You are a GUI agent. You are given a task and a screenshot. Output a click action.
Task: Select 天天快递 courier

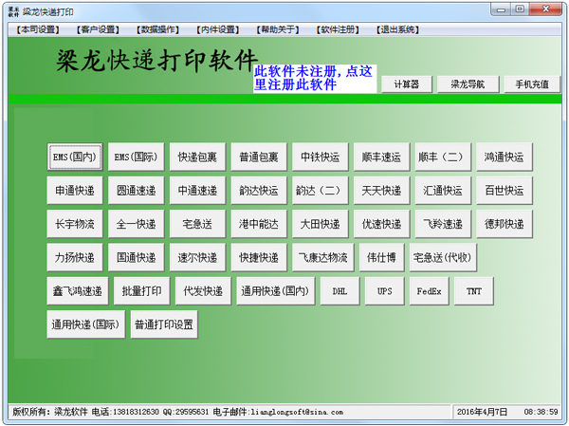(x=381, y=191)
